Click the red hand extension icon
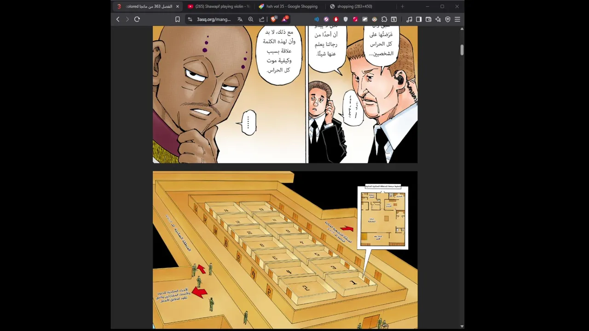589x331 pixels. click(x=336, y=19)
